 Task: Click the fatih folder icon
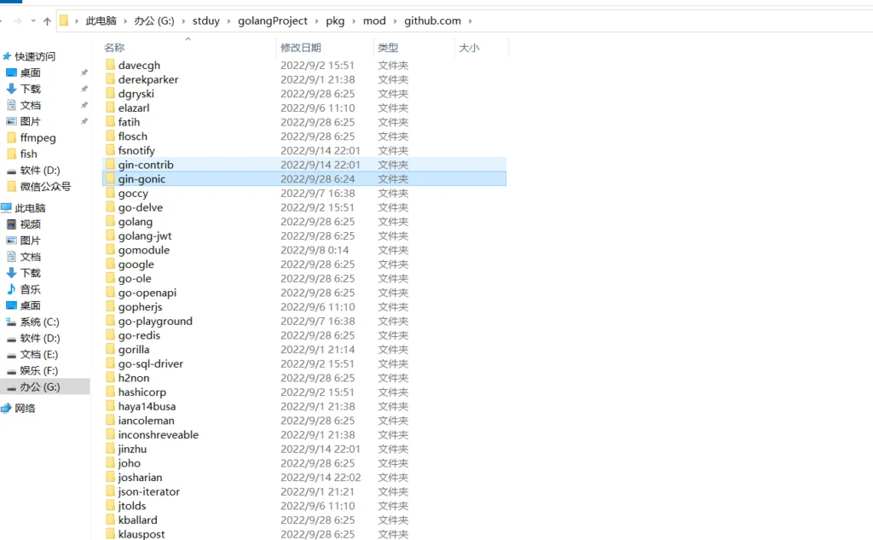click(110, 122)
